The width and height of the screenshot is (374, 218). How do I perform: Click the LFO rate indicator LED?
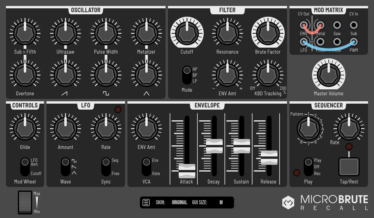pos(118,110)
